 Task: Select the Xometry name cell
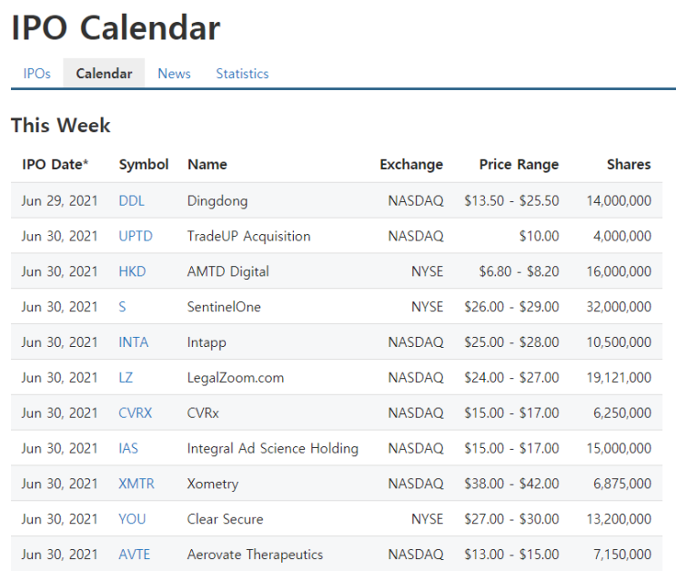click(x=213, y=484)
